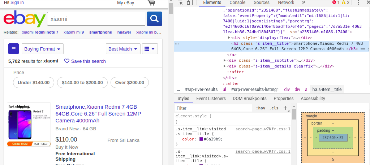370x165 pixels.
Task: Toggle the :hov element state option
Action: 261,108
